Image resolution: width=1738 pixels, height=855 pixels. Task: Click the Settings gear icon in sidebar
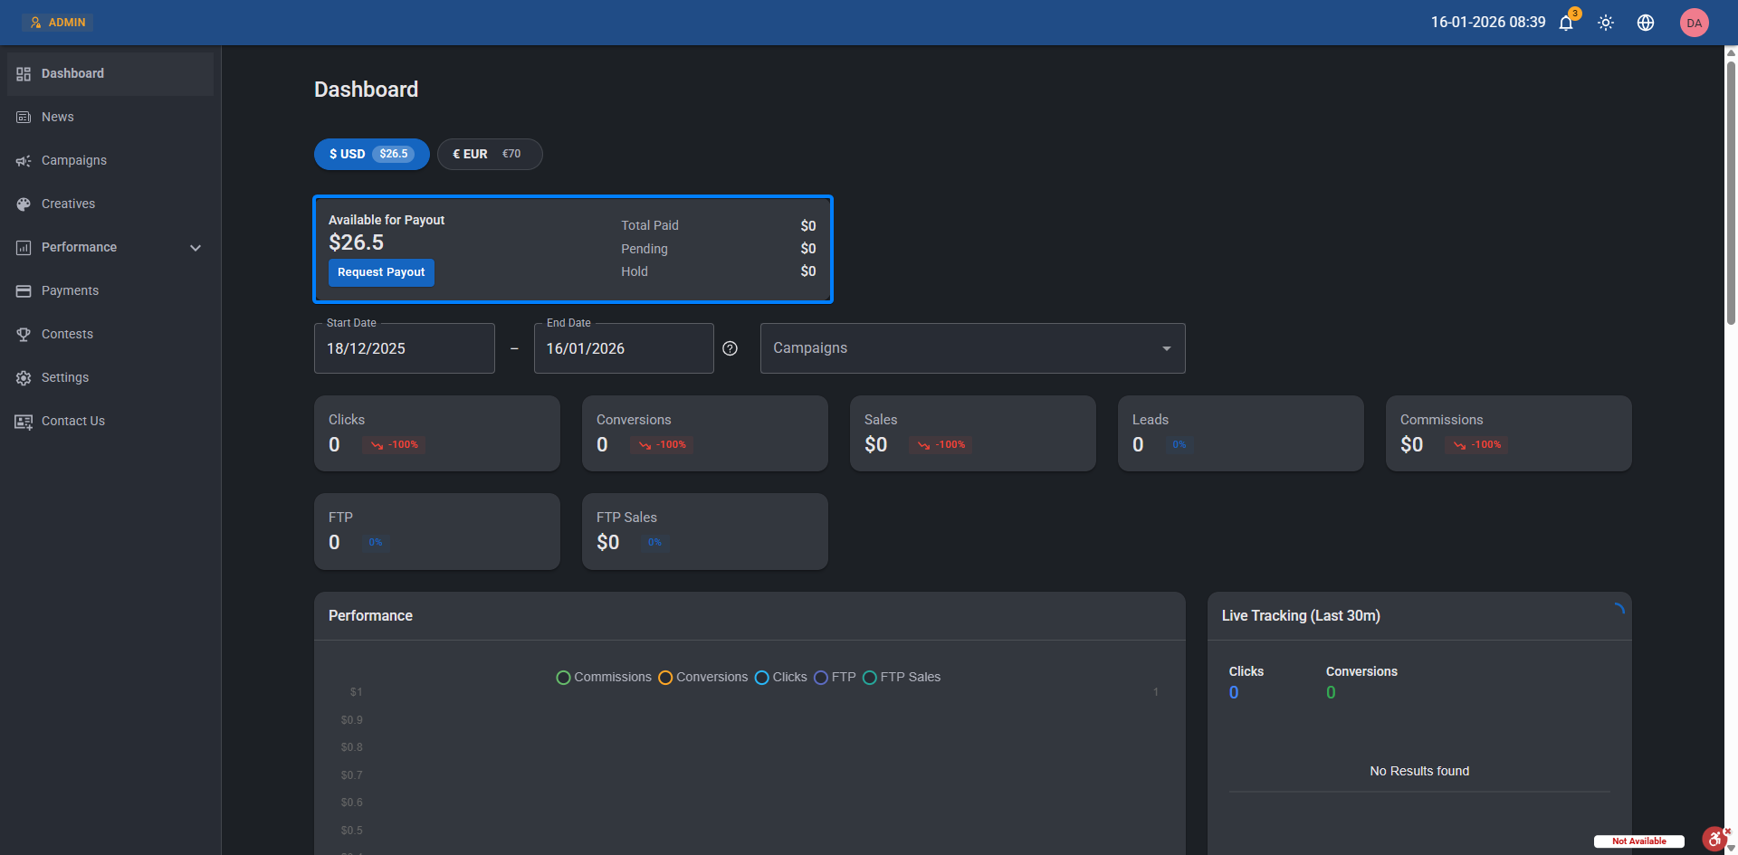(24, 378)
